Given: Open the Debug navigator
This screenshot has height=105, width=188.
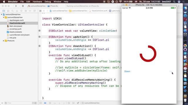Looking at the screenshot, I should click(x=26, y=11).
